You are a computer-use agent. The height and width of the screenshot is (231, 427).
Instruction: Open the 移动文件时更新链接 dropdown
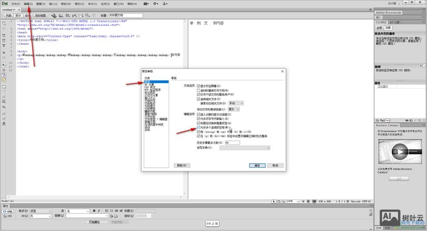click(x=233, y=109)
